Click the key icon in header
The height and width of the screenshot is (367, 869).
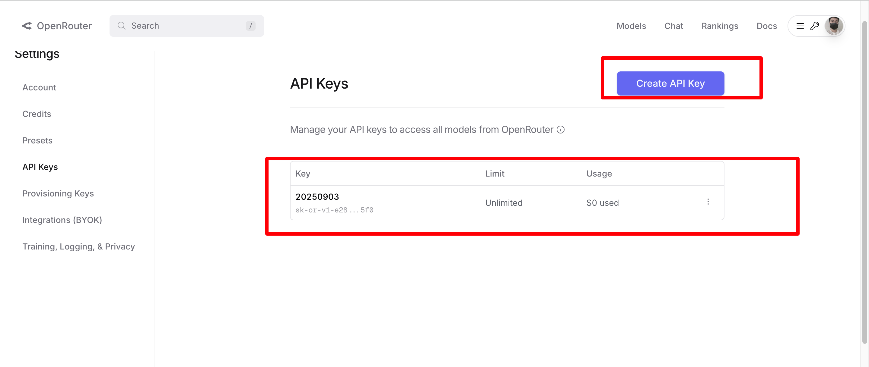point(814,26)
